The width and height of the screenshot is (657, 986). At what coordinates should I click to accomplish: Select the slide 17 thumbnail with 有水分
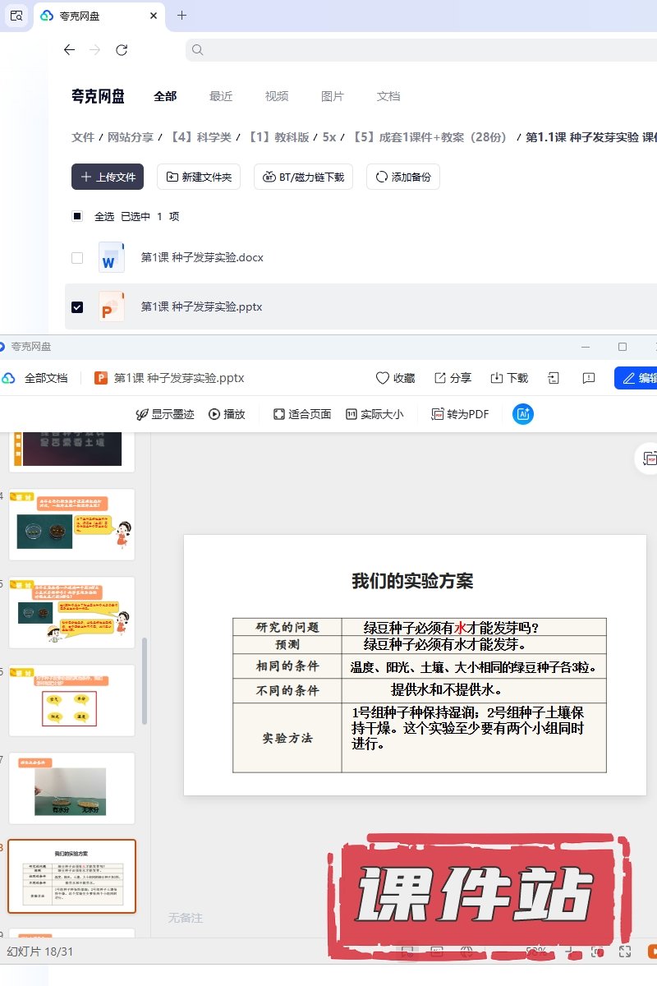[x=71, y=789]
